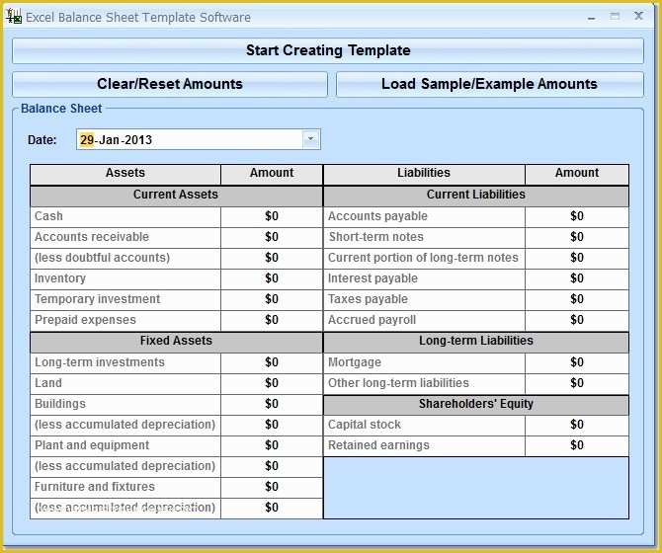Click the Start Creating Template button
This screenshot has height=553, width=662.
(328, 50)
